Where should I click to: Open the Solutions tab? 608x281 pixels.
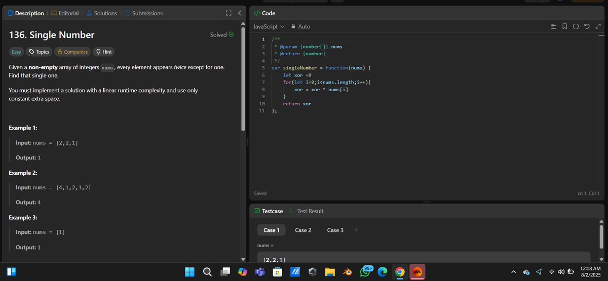point(102,13)
